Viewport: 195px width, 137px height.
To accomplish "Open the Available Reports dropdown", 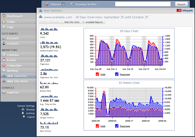I will 93,22.
